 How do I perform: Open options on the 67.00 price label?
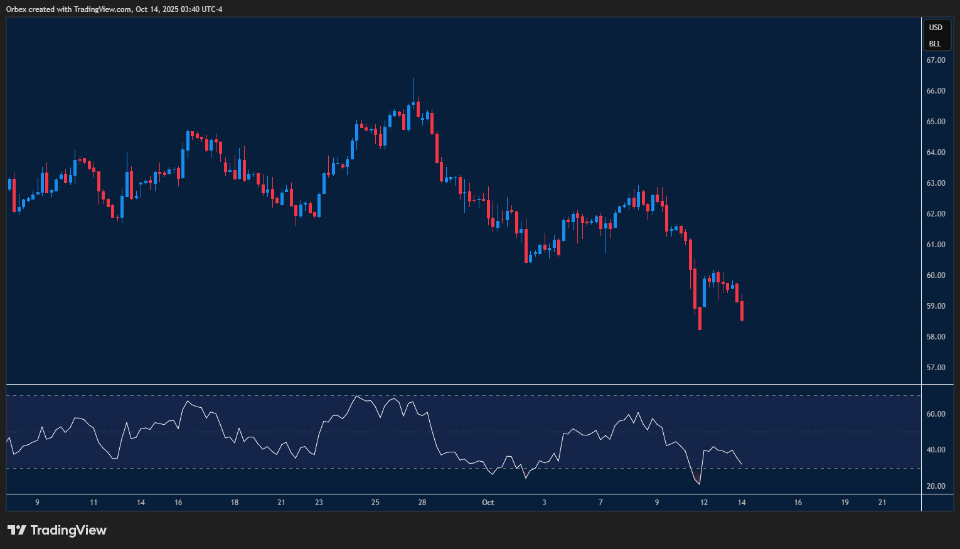pyautogui.click(x=936, y=60)
